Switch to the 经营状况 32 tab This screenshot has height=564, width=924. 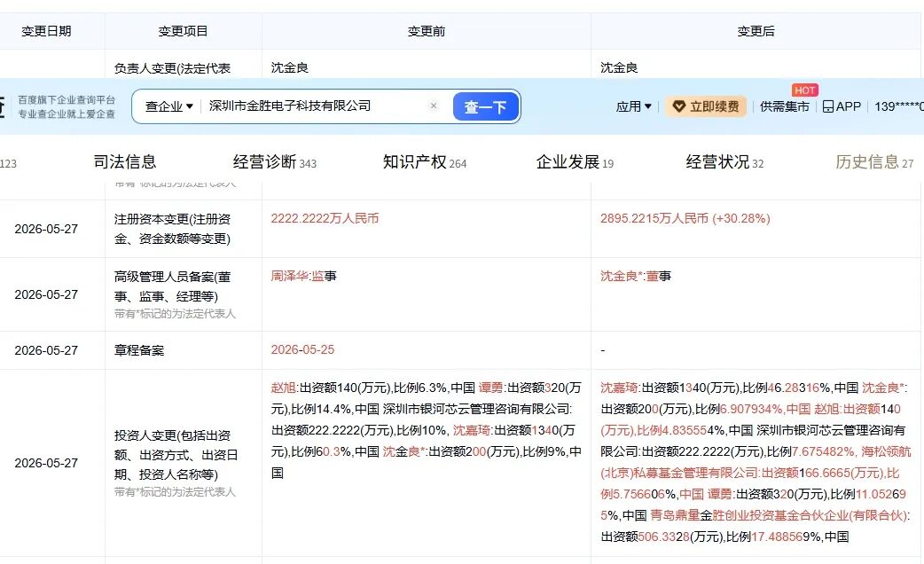pyautogui.click(x=724, y=162)
